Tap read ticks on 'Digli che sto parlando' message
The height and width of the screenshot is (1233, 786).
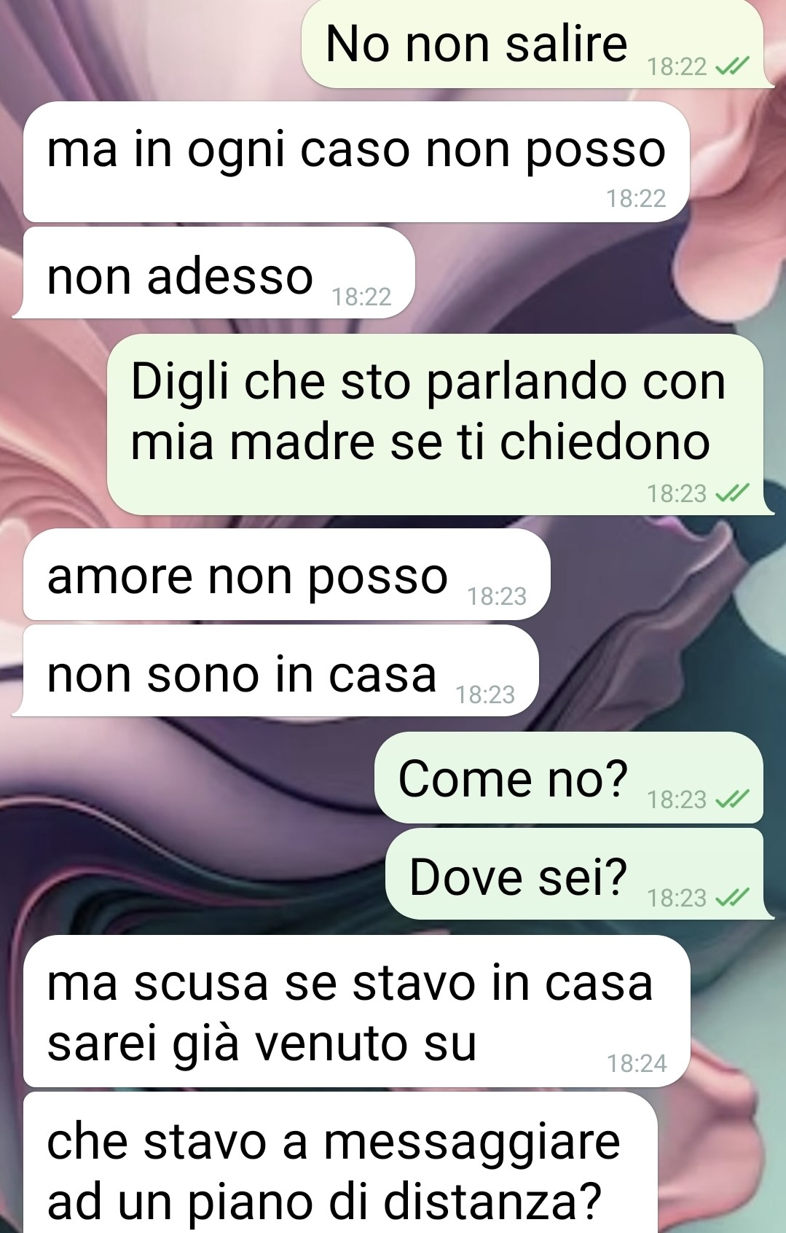(x=731, y=494)
